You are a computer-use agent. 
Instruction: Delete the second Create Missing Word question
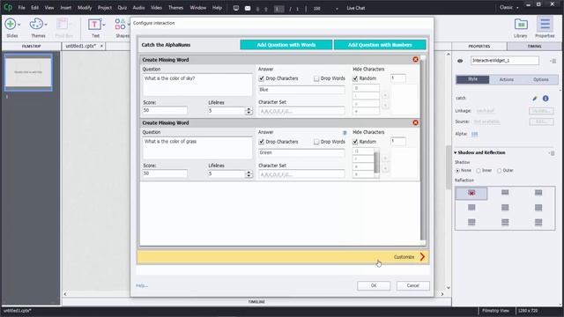415,122
